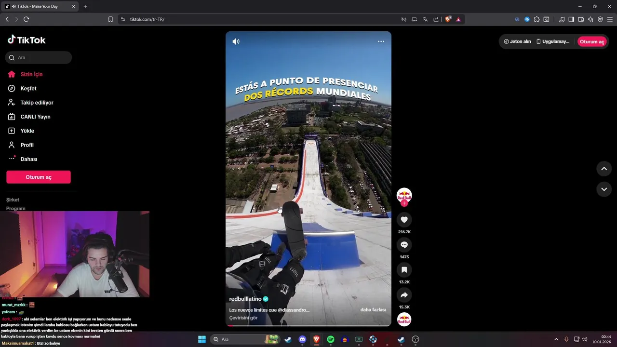Go to the next video with down chevron
The width and height of the screenshot is (617, 347).
[604, 189]
